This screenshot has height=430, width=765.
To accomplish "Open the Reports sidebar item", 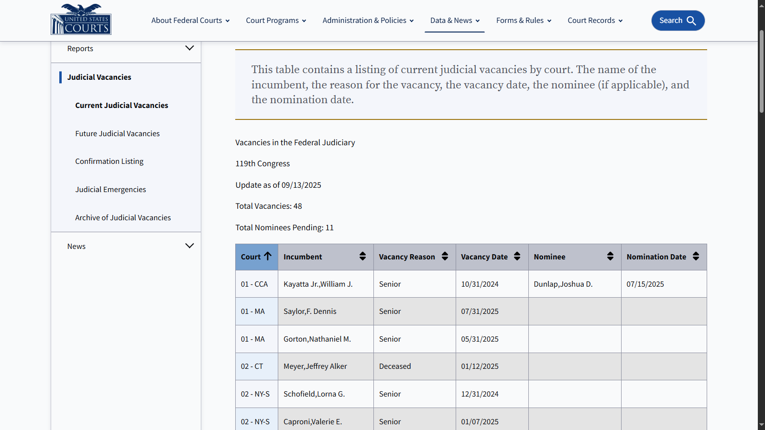I will click(80, 49).
